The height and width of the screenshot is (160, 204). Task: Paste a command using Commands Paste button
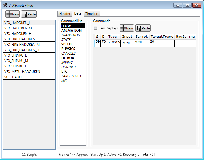[143, 28]
